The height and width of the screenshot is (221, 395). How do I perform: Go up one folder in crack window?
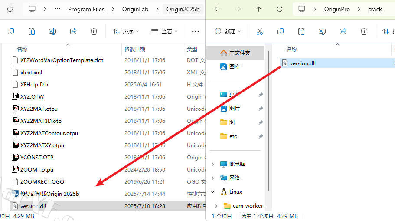click(x=259, y=9)
